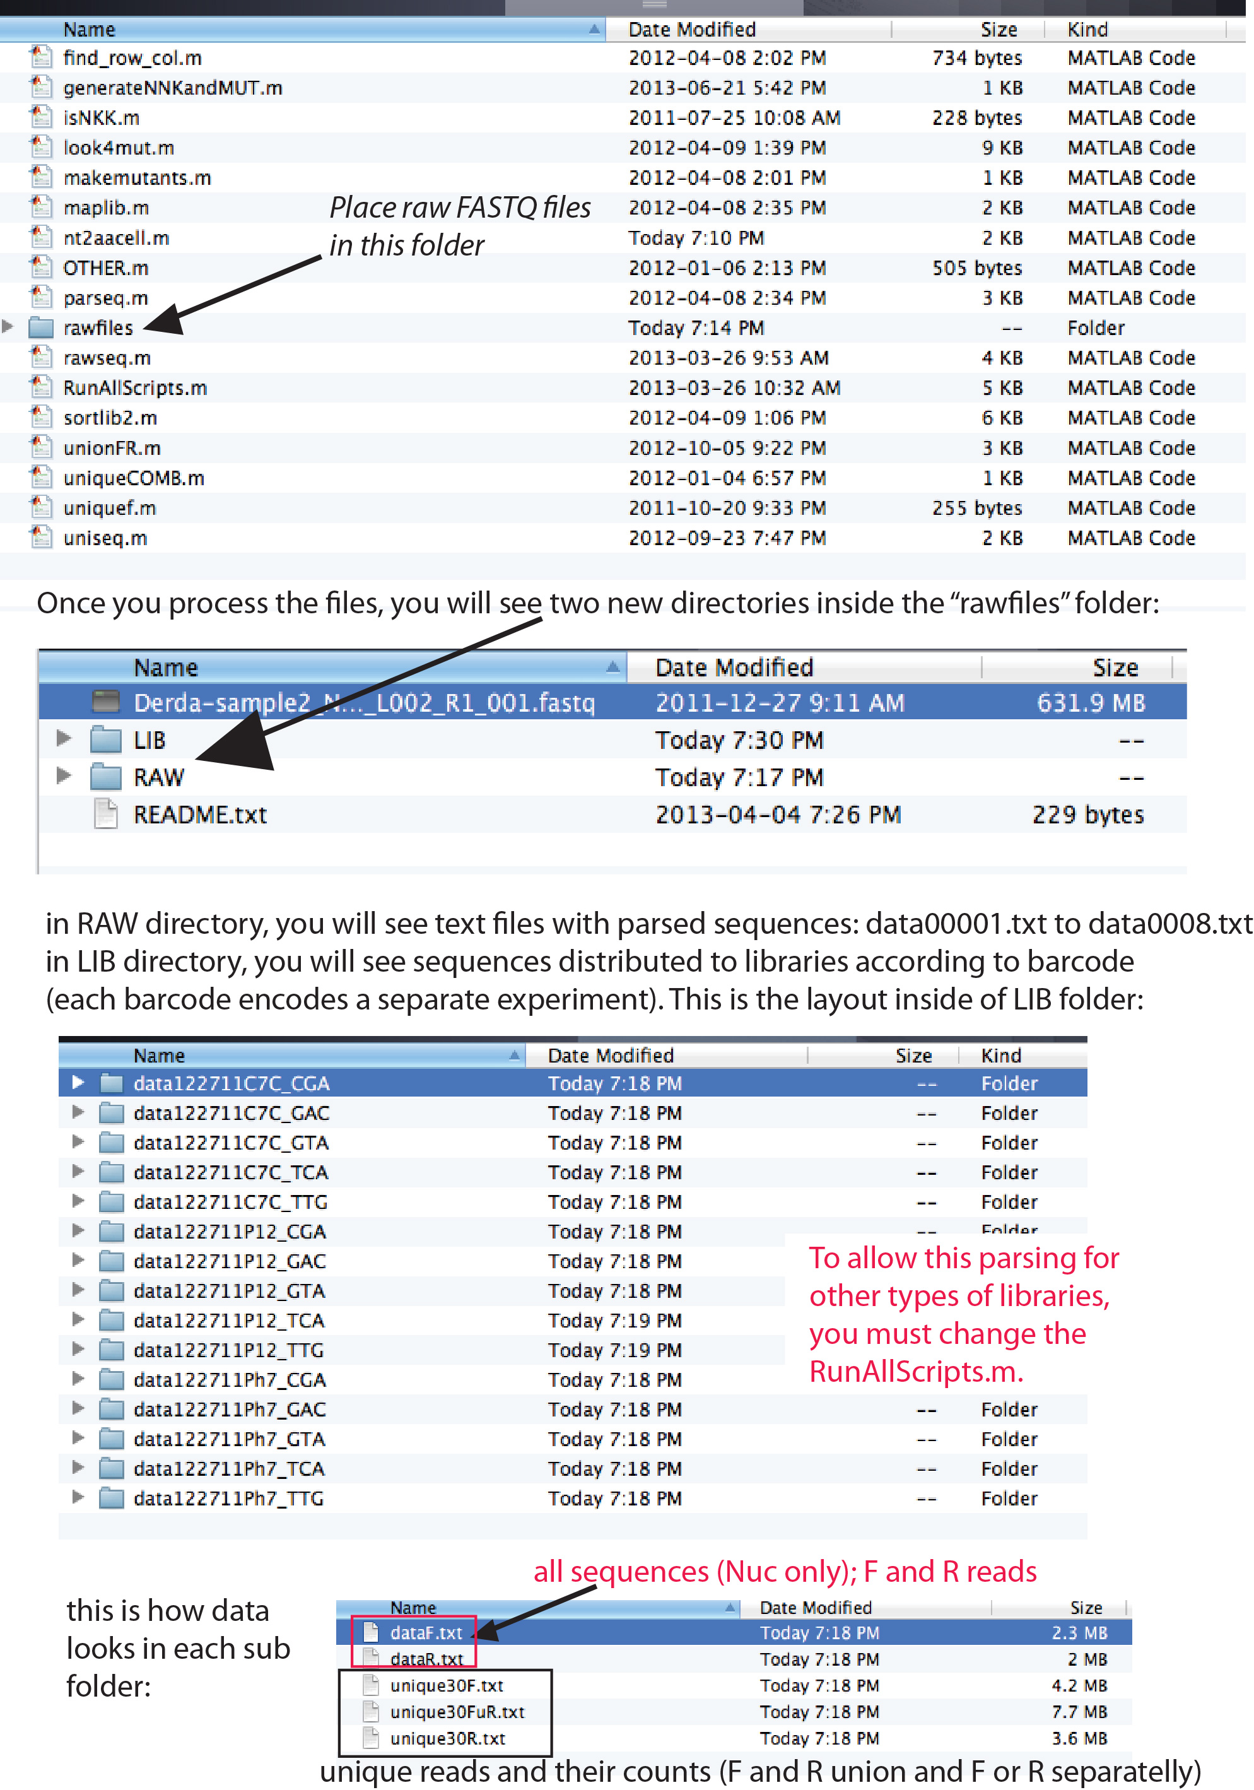Expand the data122711P12_TTG folder triangle

78,1348
